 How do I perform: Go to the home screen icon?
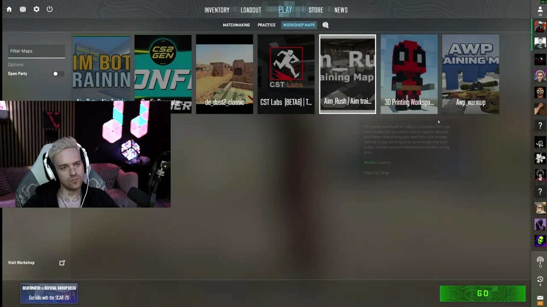coord(9,9)
